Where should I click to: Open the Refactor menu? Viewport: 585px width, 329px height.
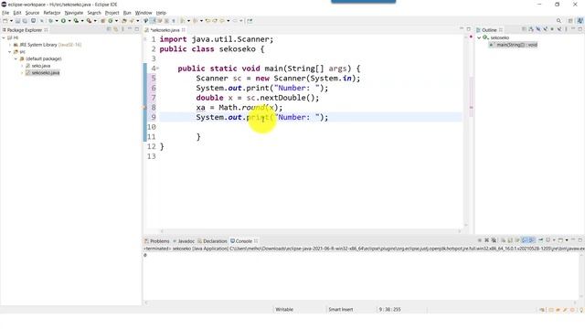coord(52,13)
